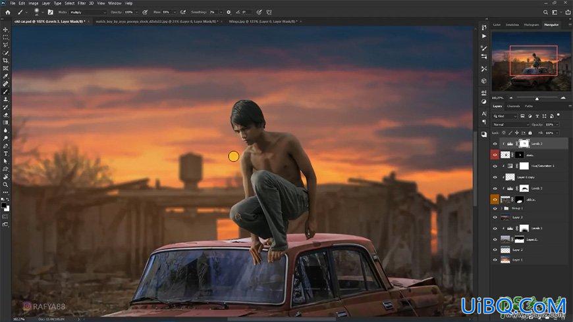Screen dimensions: 573x322
Task: Open the smoothing options gear icon
Action: pyautogui.click(x=229, y=12)
